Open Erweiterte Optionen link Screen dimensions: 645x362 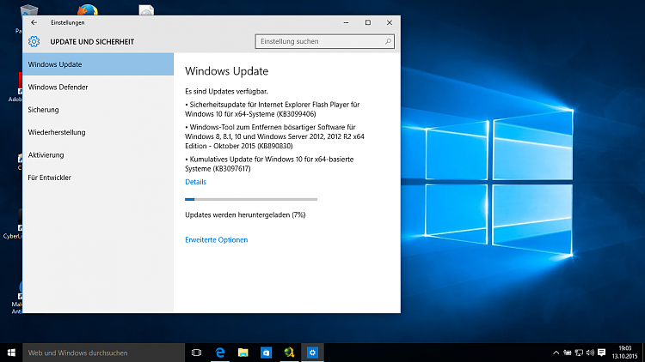(217, 239)
